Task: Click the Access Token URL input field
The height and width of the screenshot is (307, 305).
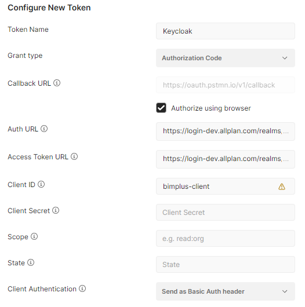Action: click(226, 159)
